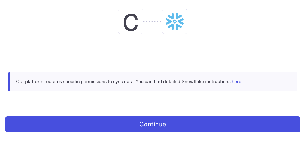Click the word 'detailed' in the notice

pyautogui.click(x=171, y=82)
